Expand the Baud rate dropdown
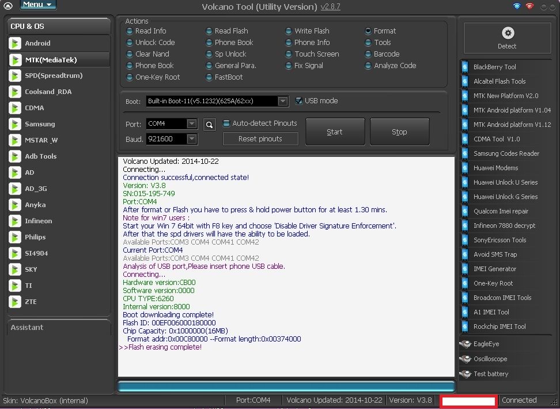This screenshot has height=409, width=560. coord(192,139)
